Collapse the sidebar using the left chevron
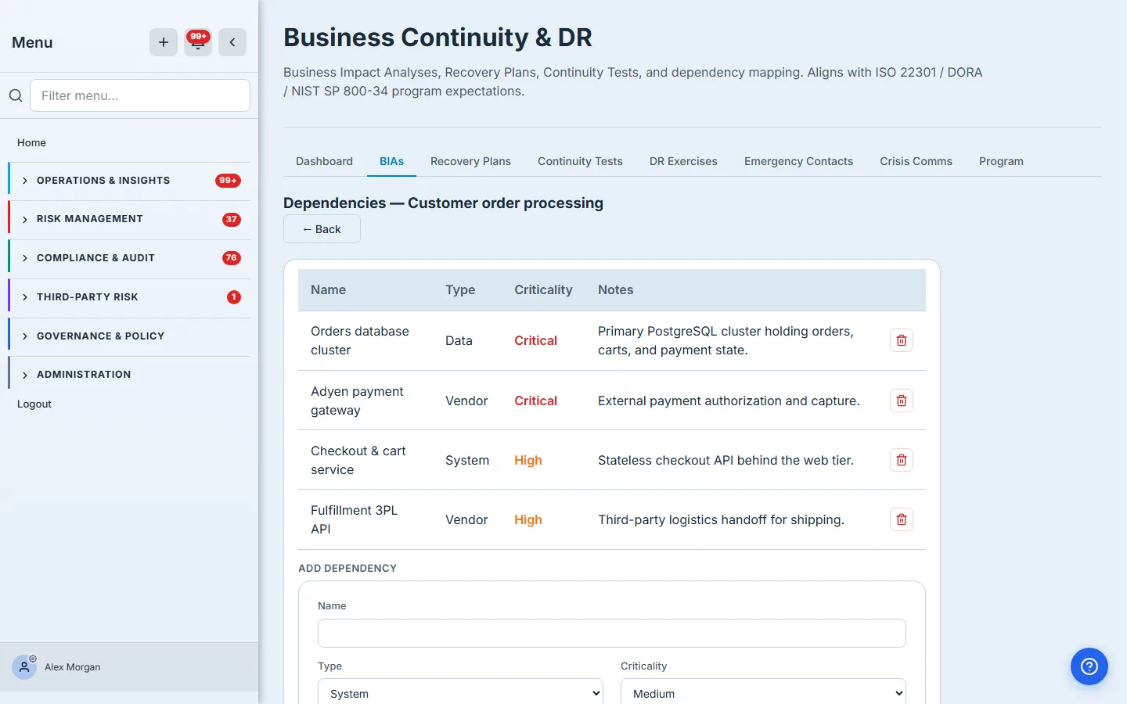 coord(232,42)
